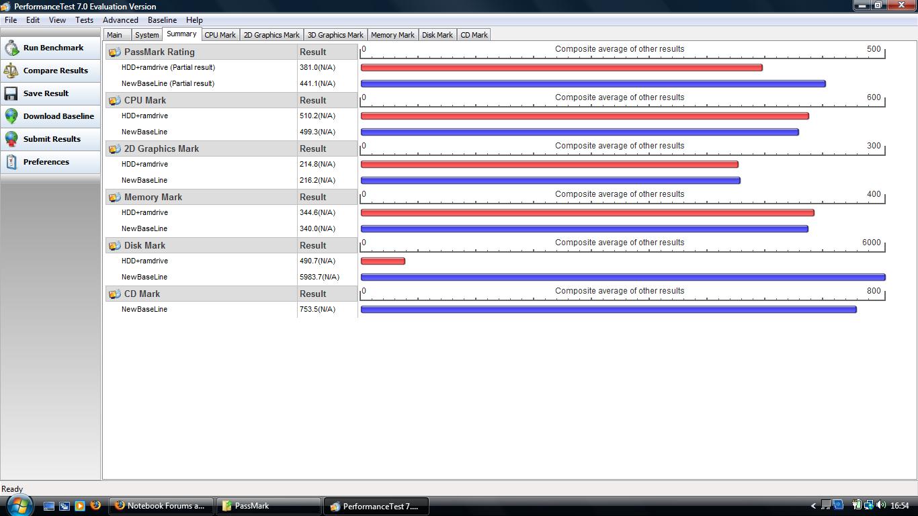Click the CD Mark section icon
918x516 pixels.
pos(115,294)
